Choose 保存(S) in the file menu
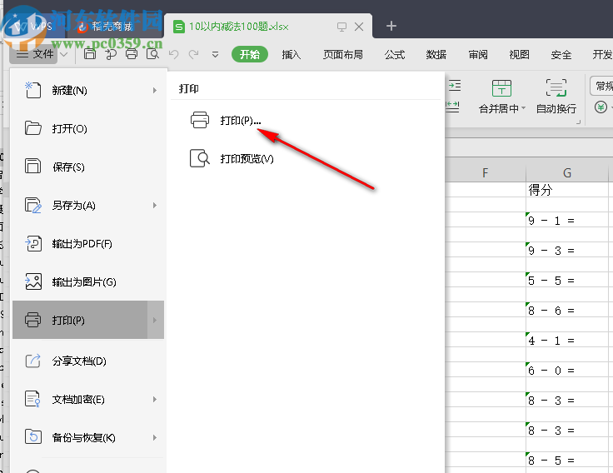The height and width of the screenshot is (473, 613). (x=88, y=167)
